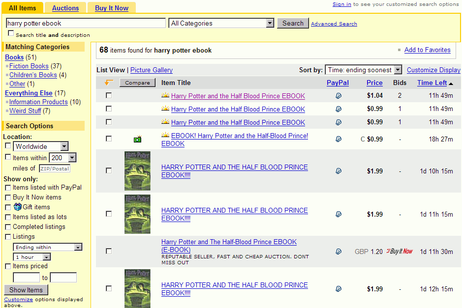Open Customize Display link
The width and height of the screenshot is (462, 308).
[x=433, y=70]
